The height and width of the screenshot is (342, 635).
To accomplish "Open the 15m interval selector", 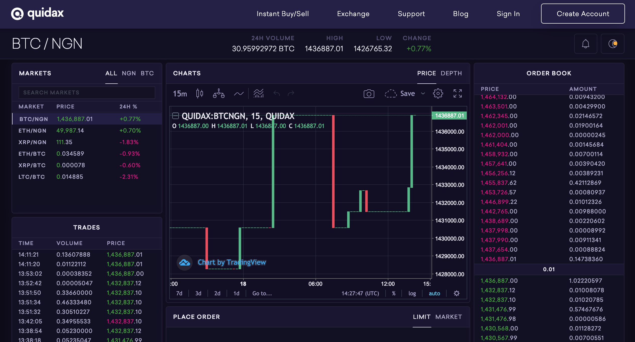I will coord(180,94).
